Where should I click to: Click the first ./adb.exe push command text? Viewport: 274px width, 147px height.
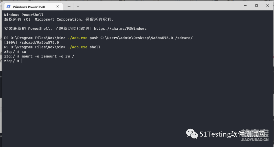click(130, 38)
